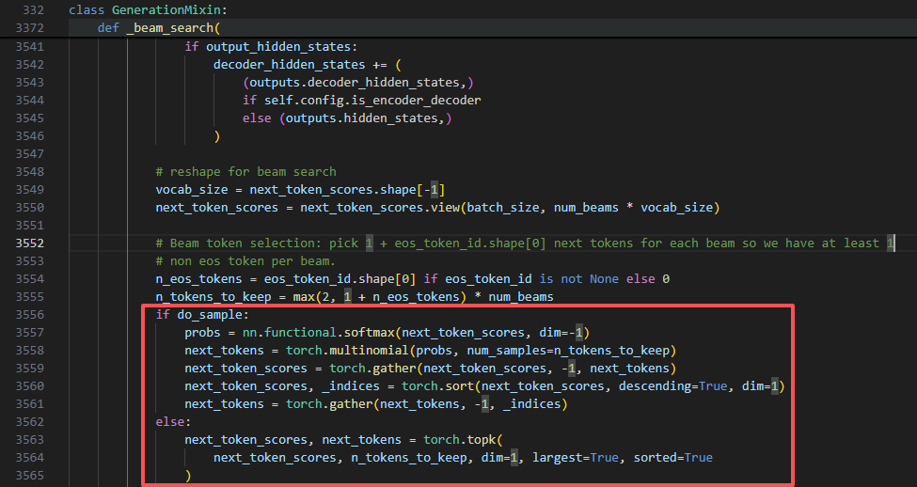
Task: Click 'n_tokens_to_keep = max(2, 1 + n_eos_tokens)' line
Action: pyautogui.click(x=355, y=296)
